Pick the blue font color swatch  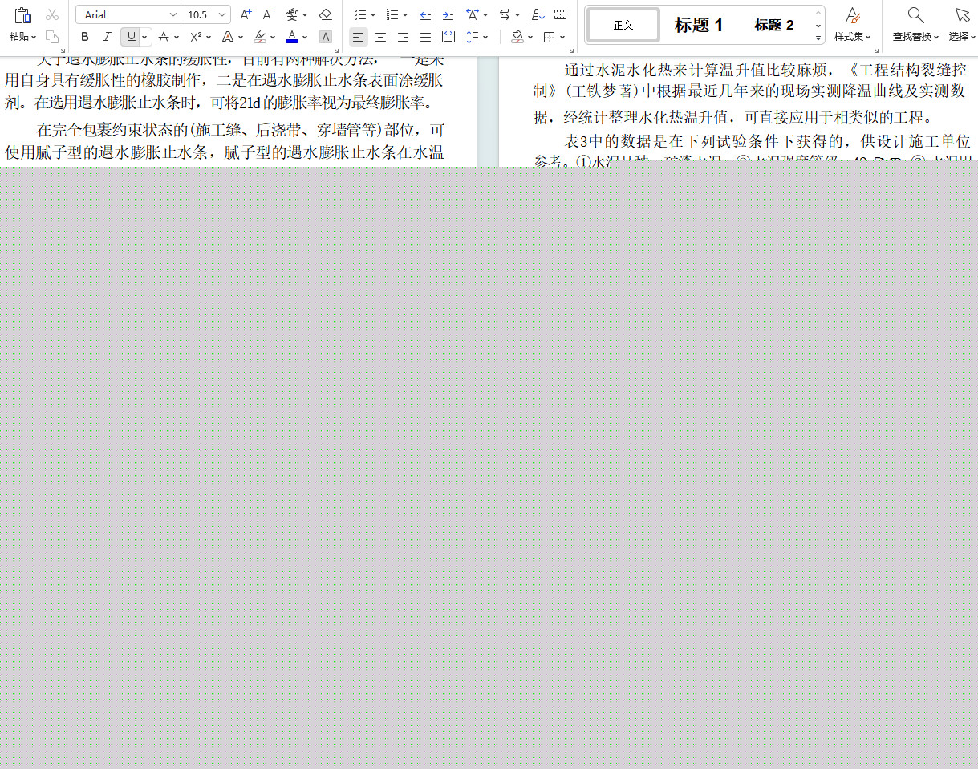(x=291, y=37)
